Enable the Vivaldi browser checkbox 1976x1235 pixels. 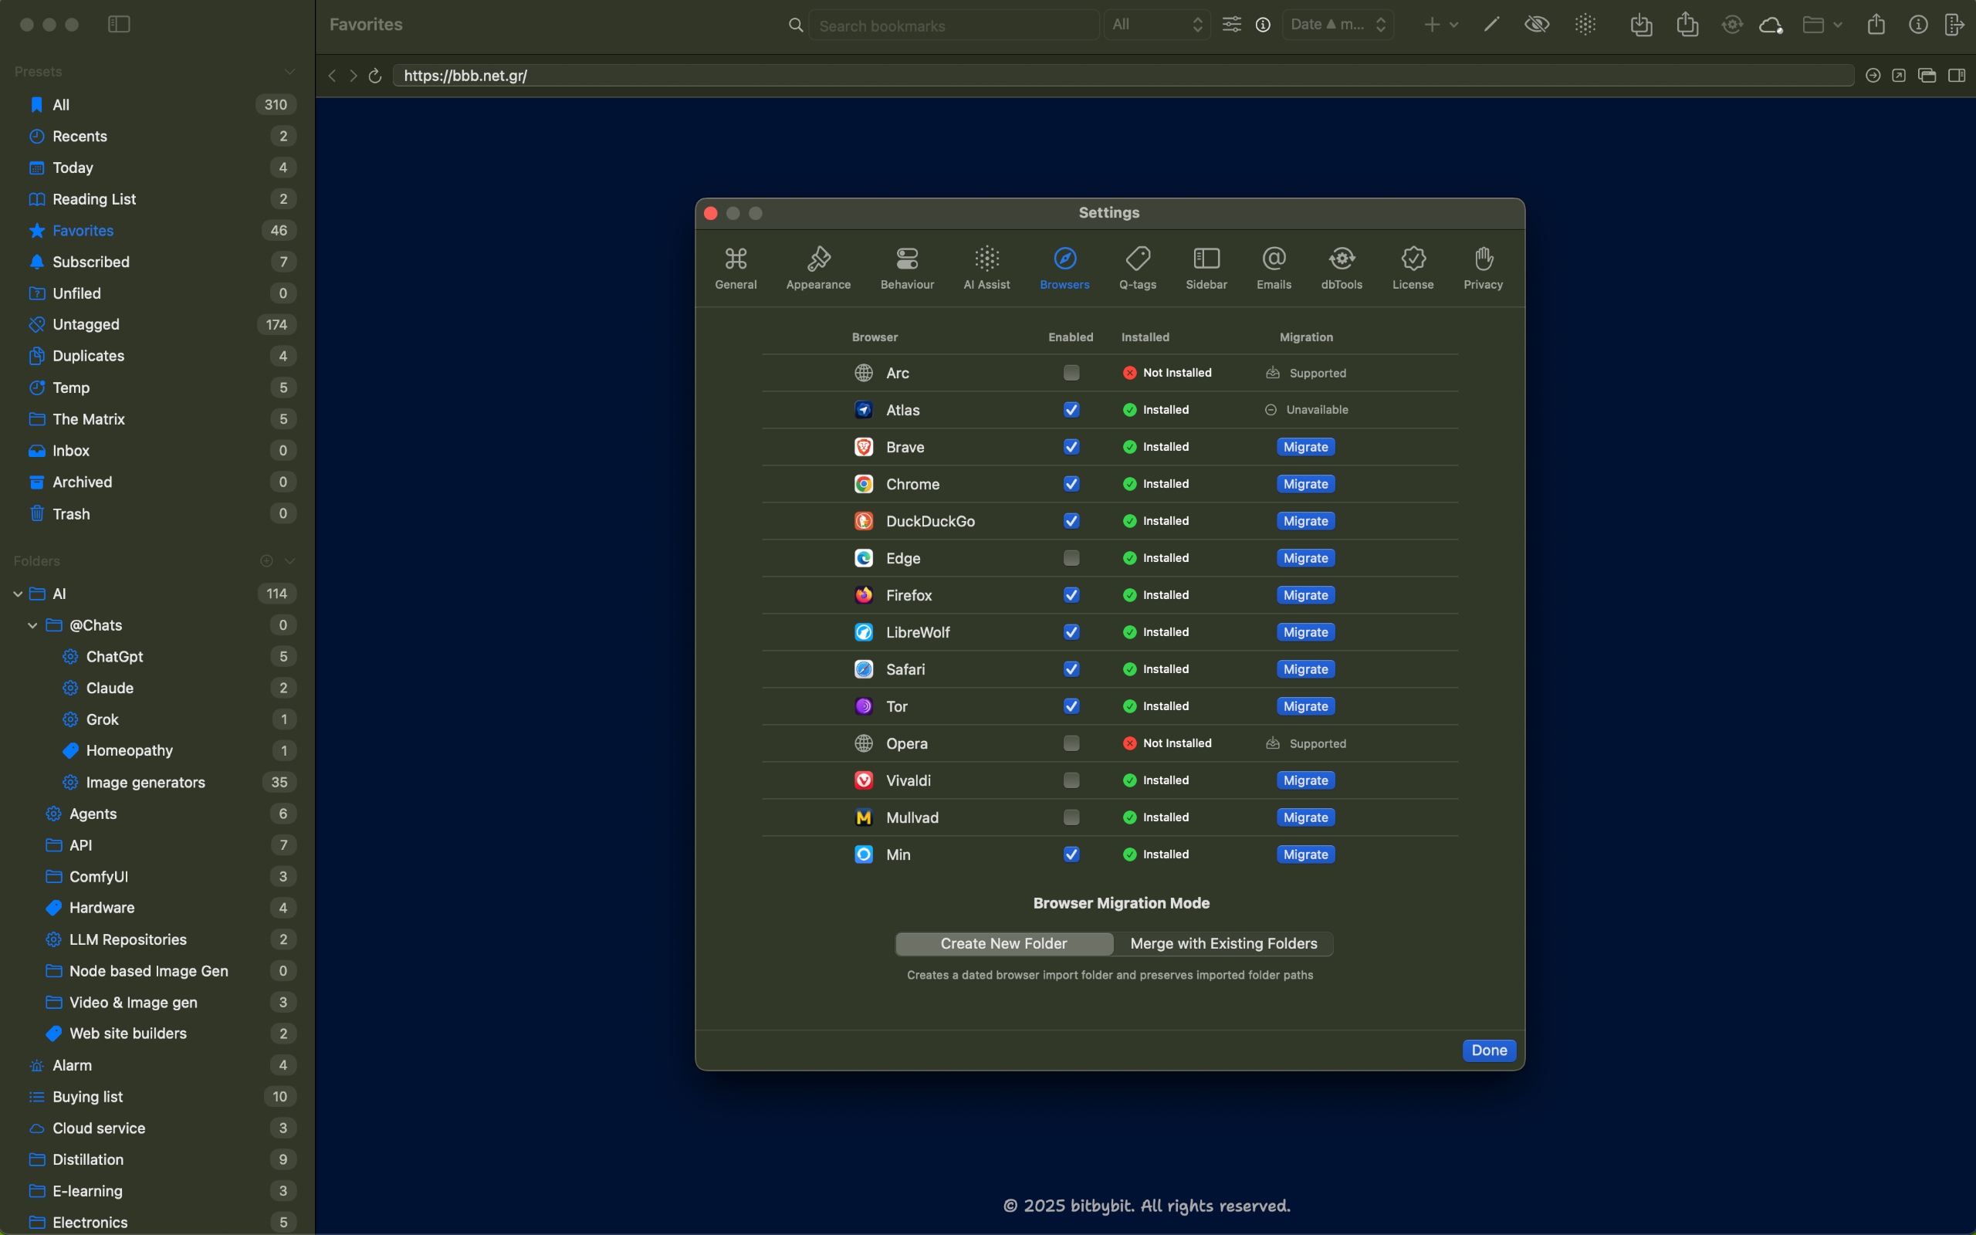click(x=1071, y=780)
